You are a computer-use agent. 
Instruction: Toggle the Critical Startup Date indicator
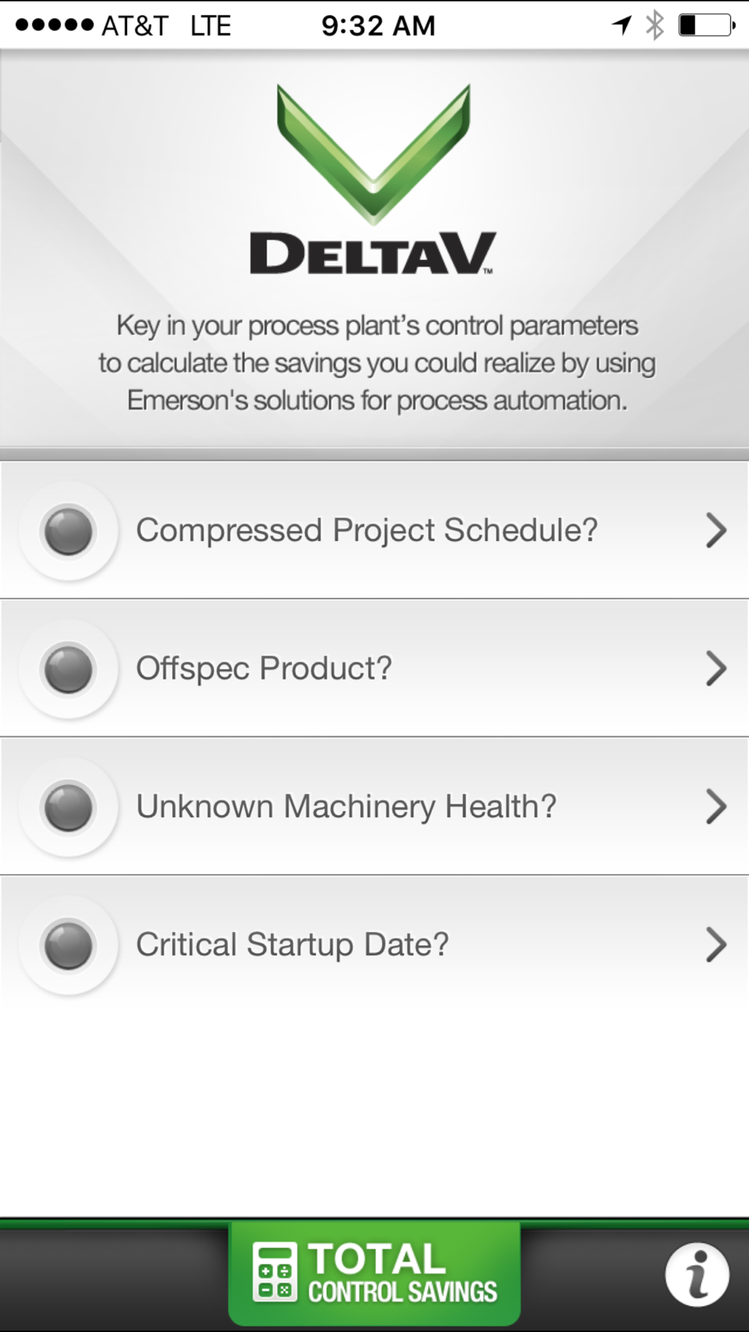[69, 945]
